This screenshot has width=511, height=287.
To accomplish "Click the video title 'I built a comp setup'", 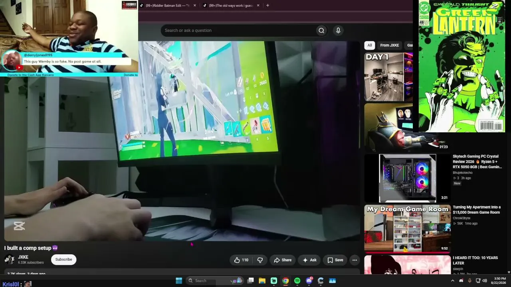I will click(x=31, y=248).
